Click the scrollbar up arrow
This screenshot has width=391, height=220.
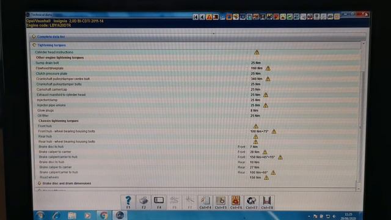tap(364, 43)
